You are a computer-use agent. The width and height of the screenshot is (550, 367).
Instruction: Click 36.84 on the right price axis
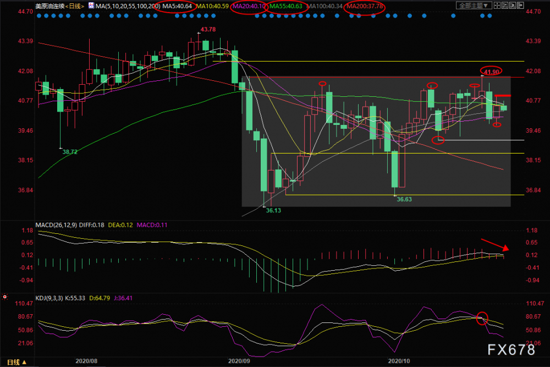(533, 190)
